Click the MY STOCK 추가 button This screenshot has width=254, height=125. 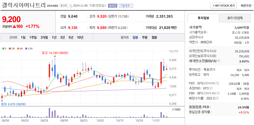click(223, 6)
